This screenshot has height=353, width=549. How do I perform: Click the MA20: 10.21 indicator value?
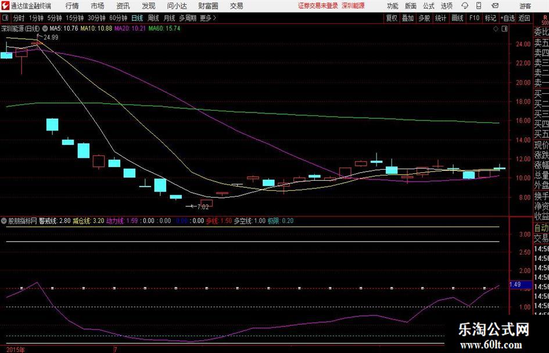(x=130, y=28)
